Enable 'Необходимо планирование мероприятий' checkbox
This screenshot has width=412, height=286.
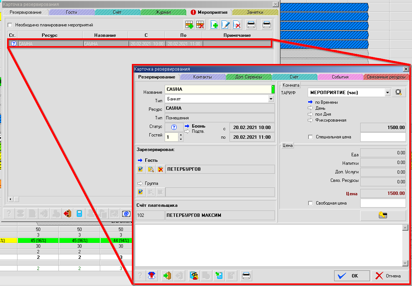click(x=10, y=25)
